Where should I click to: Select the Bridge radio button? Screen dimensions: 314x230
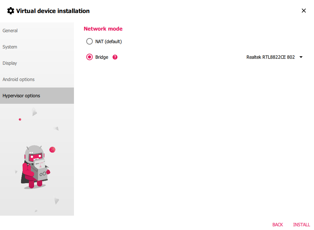point(90,57)
